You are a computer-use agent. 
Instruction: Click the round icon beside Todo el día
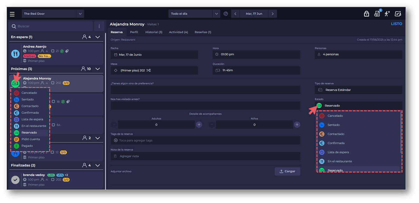tap(226, 14)
